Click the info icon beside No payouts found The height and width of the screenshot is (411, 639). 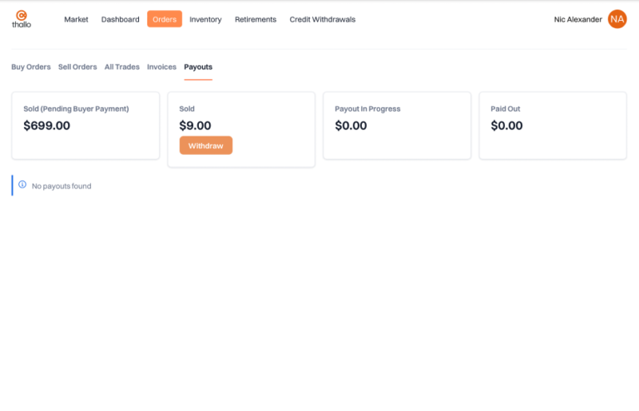tap(22, 185)
